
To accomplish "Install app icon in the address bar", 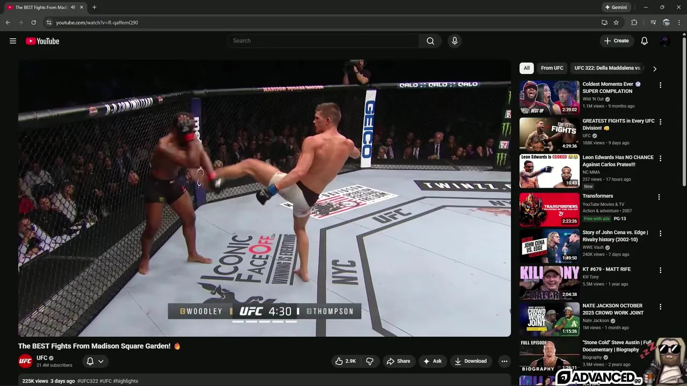I will tap(604, 23).
